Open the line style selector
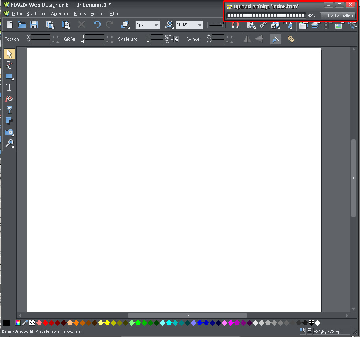360x337 pixels. click(x=216, y=25)
